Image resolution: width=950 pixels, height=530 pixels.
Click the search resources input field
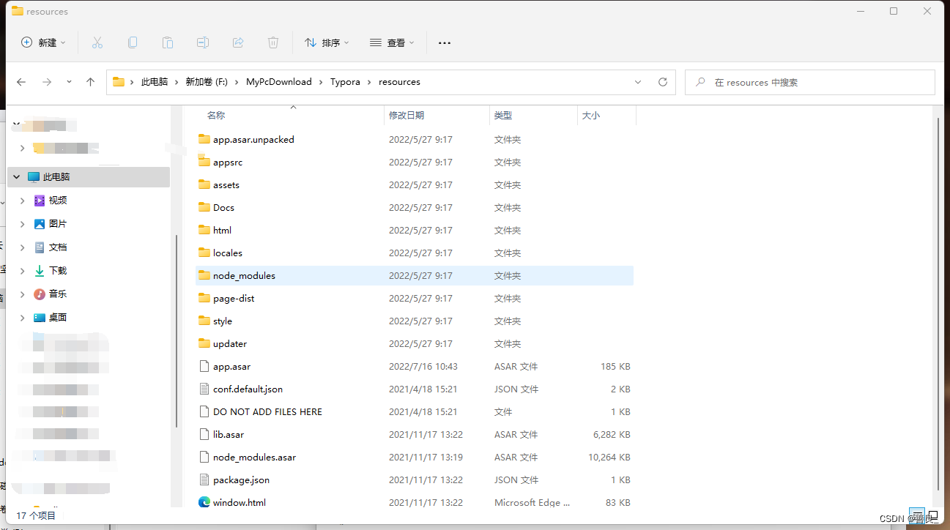pyautogui.click(x=809, y=82)
